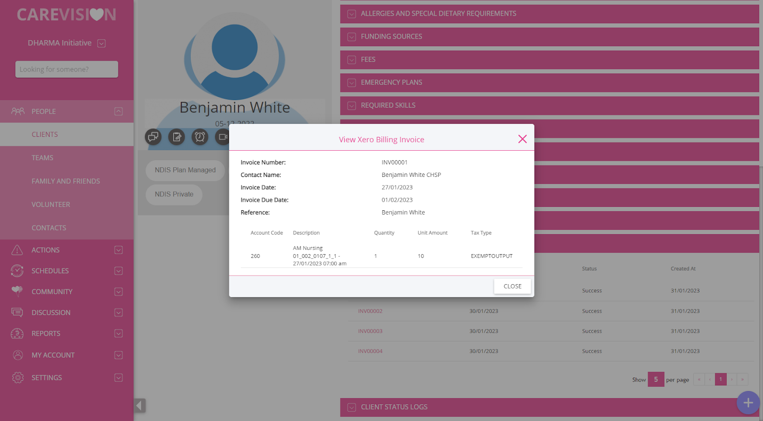Screen dimensions: 763x421
Task: Open the chat message icon under Benjamin White
Action: (x=153, y=137)
